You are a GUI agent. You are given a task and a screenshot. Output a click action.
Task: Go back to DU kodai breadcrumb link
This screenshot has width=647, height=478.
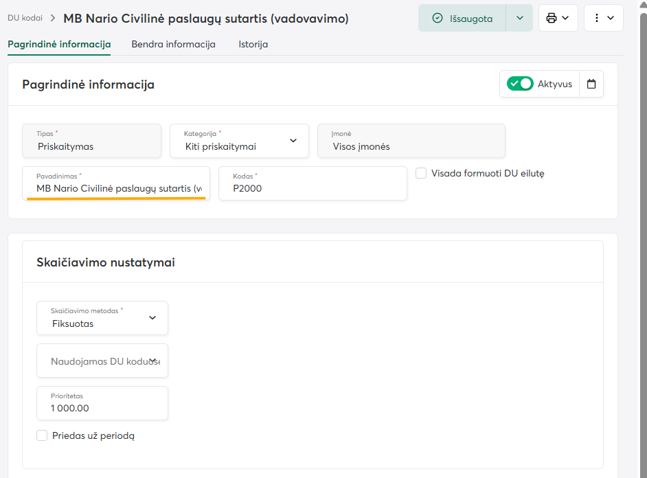(25, 19)
